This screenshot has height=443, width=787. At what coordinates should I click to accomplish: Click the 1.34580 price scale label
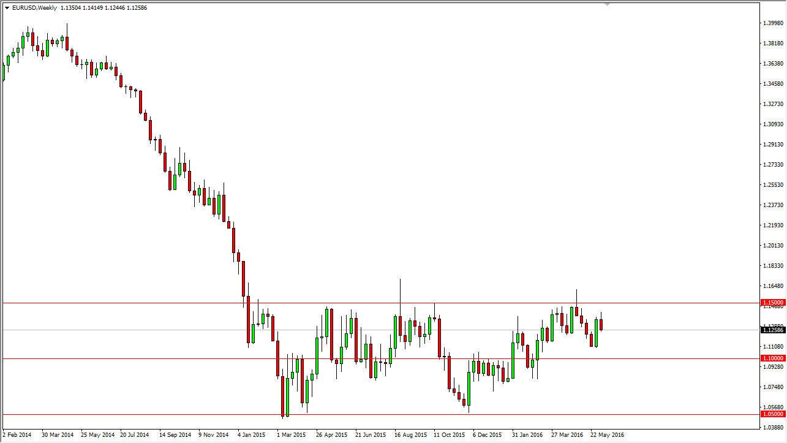tap(774, 84)
